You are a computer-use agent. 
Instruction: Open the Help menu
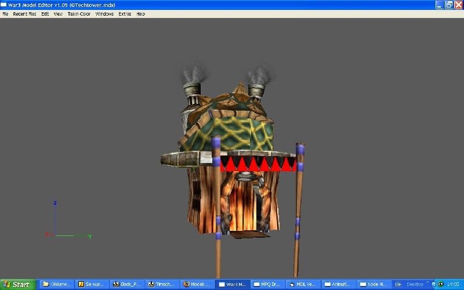point(140,14)
